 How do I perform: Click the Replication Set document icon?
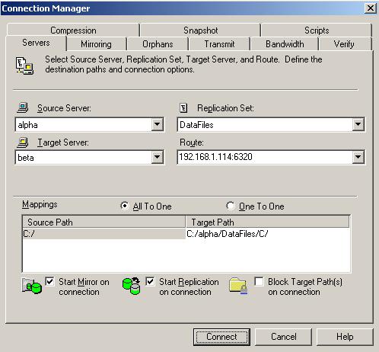click(x=183, y=108)
